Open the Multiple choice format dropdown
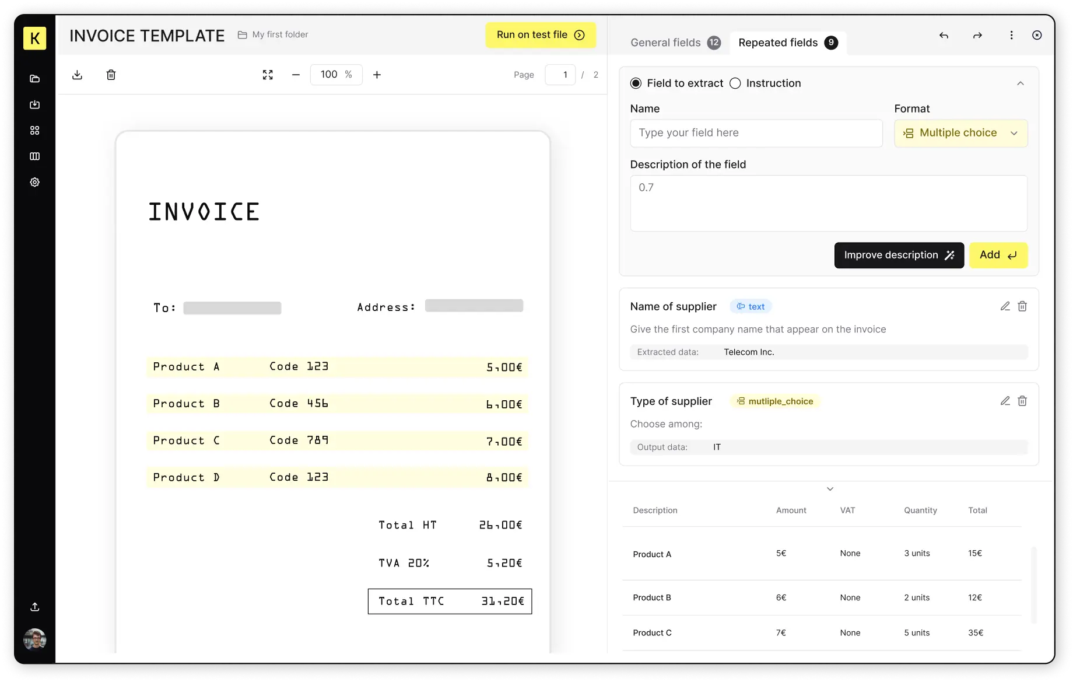This screenshot has width=1073, height=682. pos(960,133)
